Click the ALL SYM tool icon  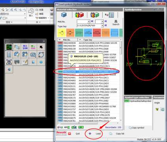point(25,47)
